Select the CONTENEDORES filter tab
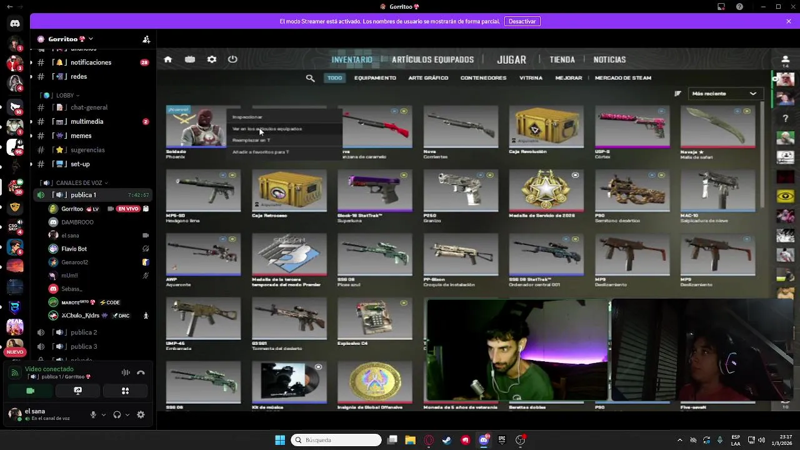 pyautogui.click(x=483, y=78)
